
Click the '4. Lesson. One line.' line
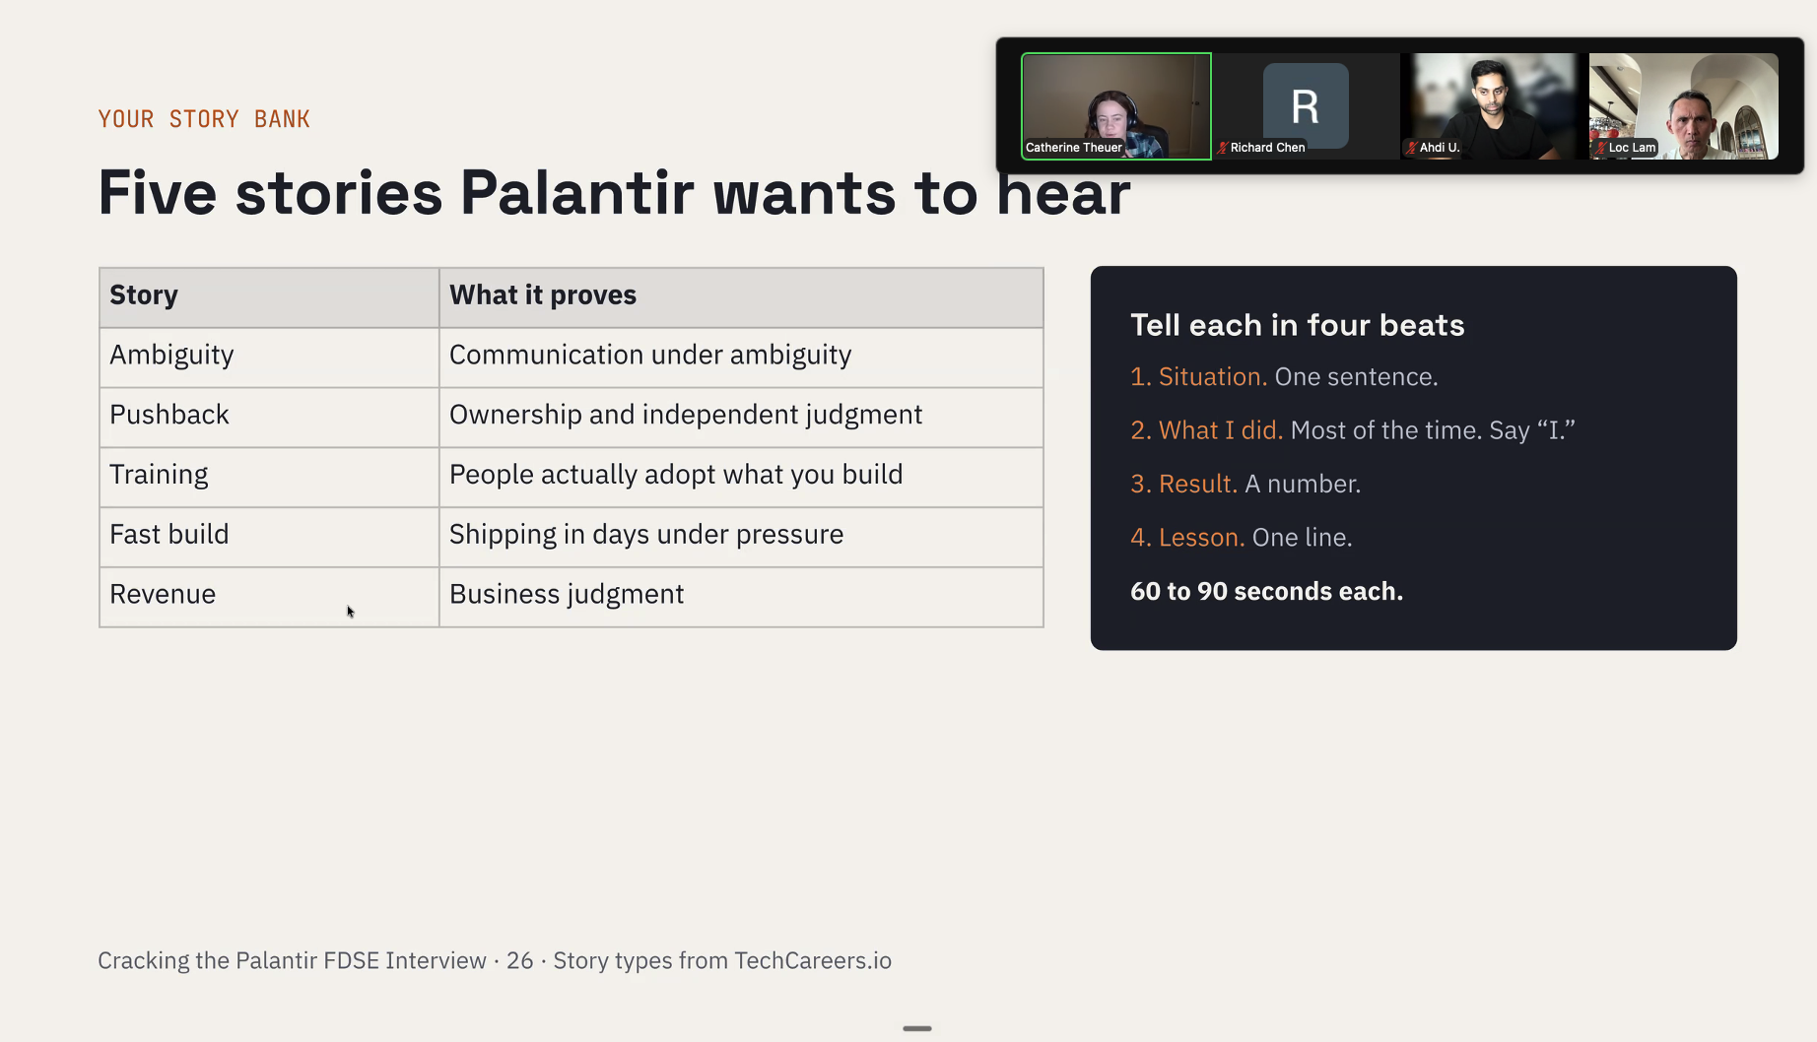click(1242, 538)
